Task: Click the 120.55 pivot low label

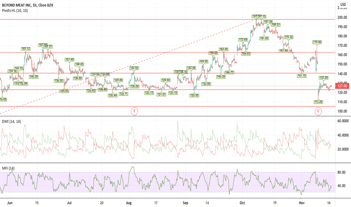Action: click(x=194, y=95)
